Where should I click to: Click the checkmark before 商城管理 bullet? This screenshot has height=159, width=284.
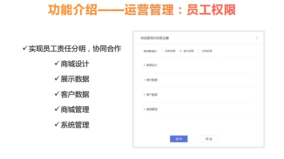57,109
